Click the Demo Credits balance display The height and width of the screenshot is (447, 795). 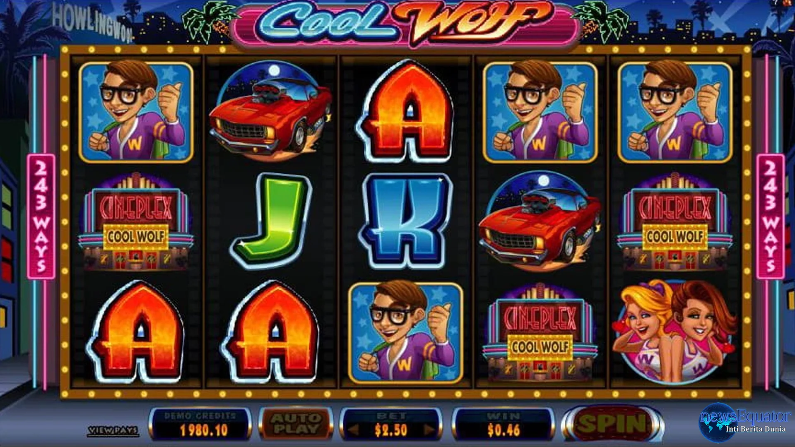(200, 424)
